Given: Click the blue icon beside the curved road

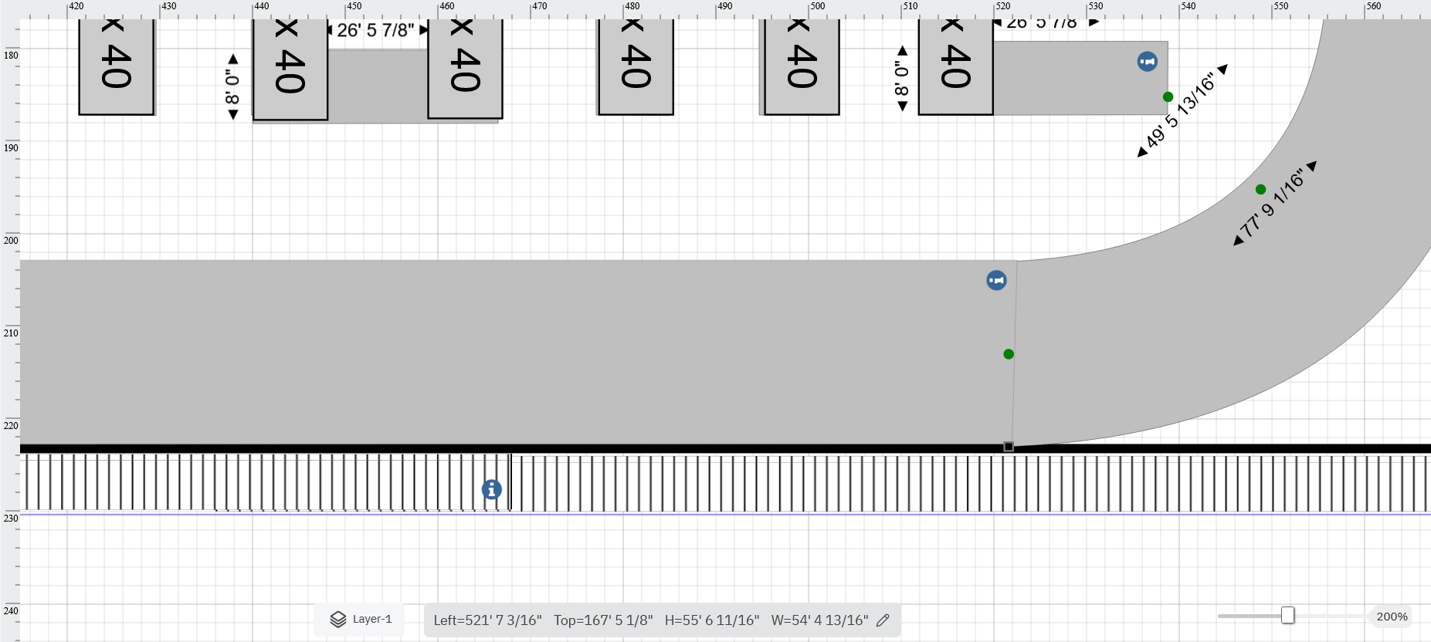Looking at the screenshot, I should [x=996, y=280].
